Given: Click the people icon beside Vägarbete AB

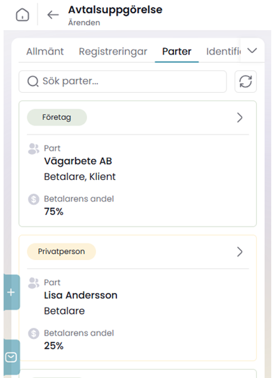Looking at the screenshot, I should (33, 149).
